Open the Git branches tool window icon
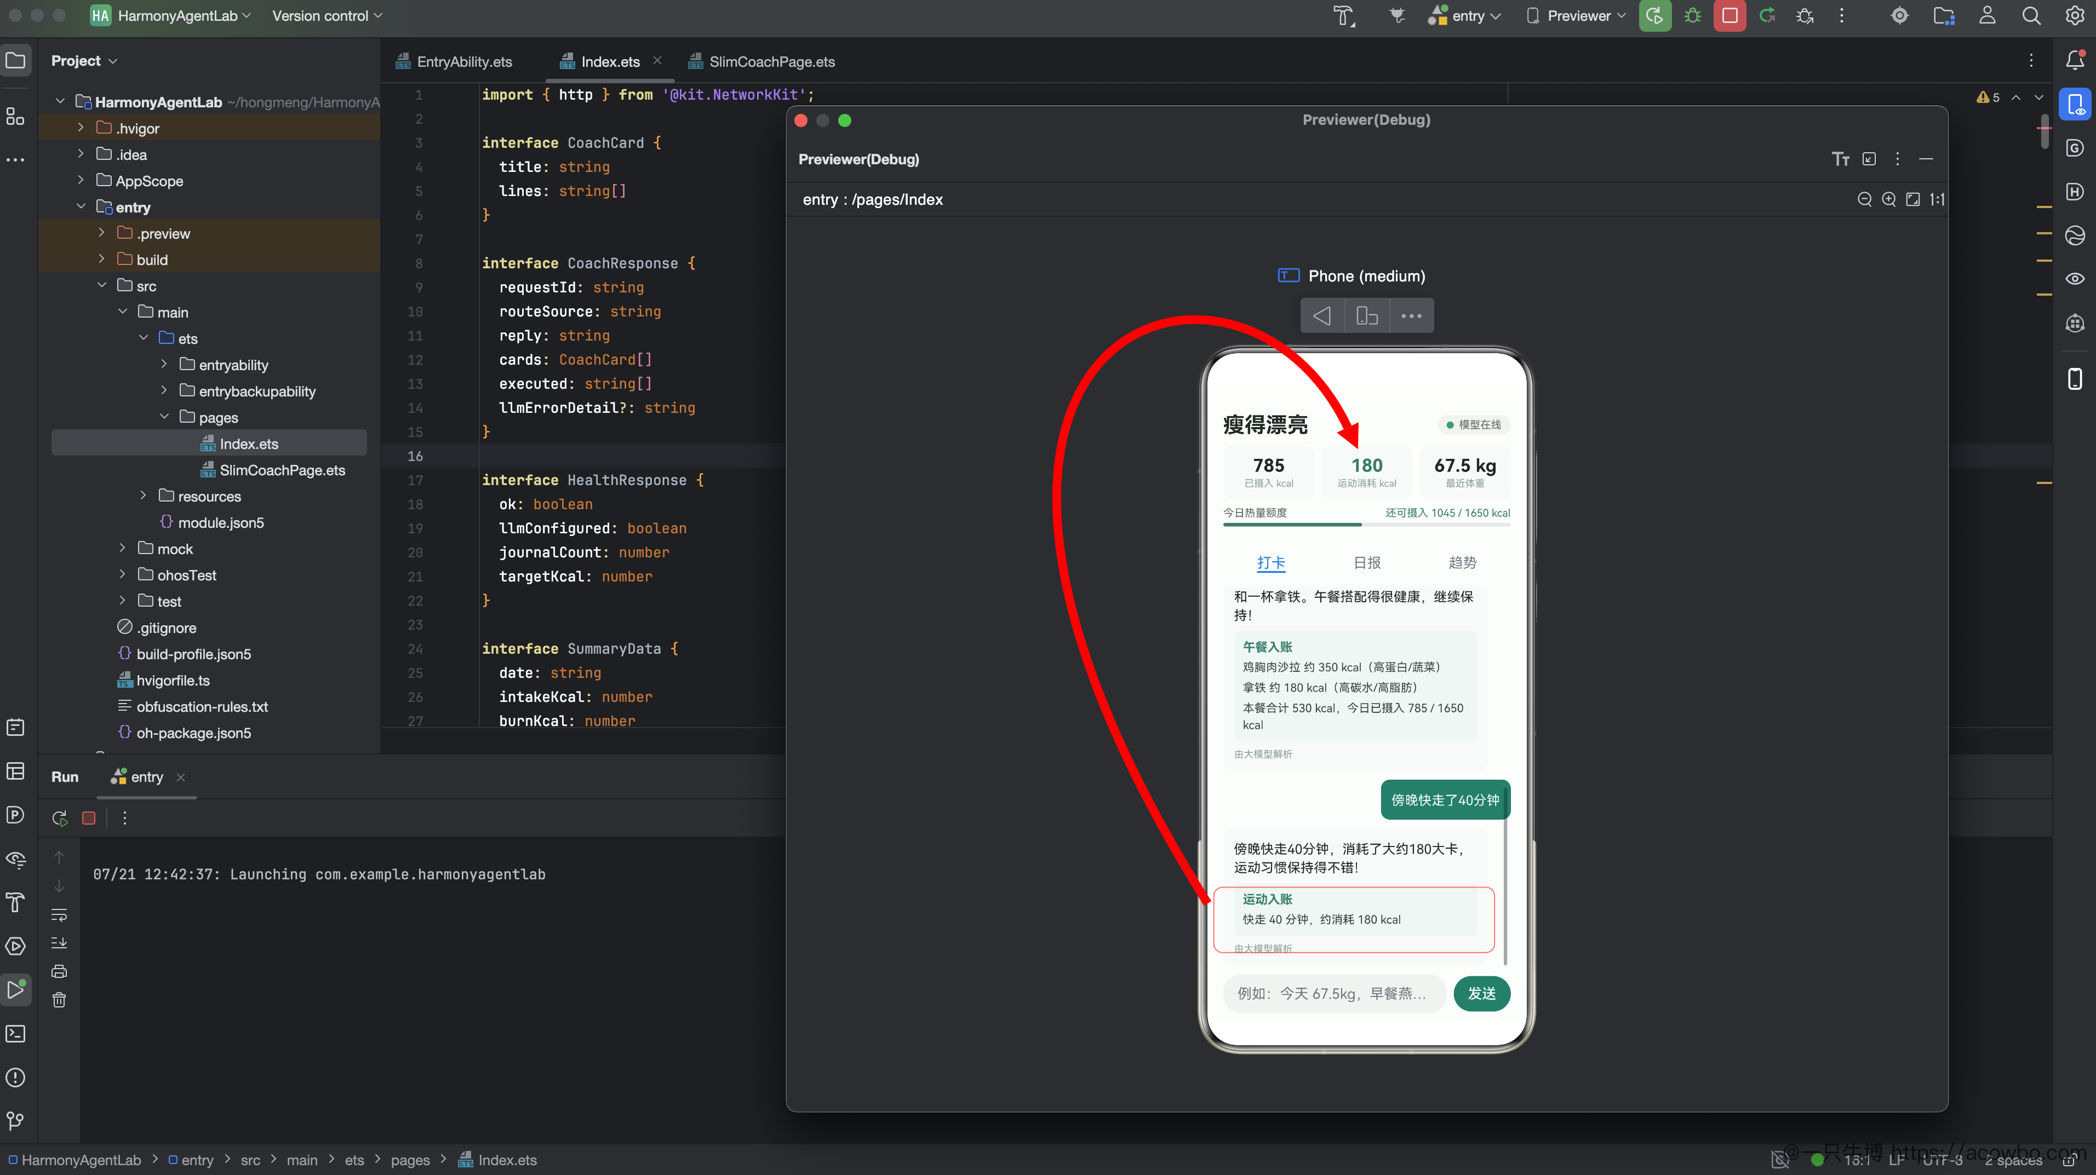Viewport: 2096px width, 1175px height. [x=15, y=1121]
